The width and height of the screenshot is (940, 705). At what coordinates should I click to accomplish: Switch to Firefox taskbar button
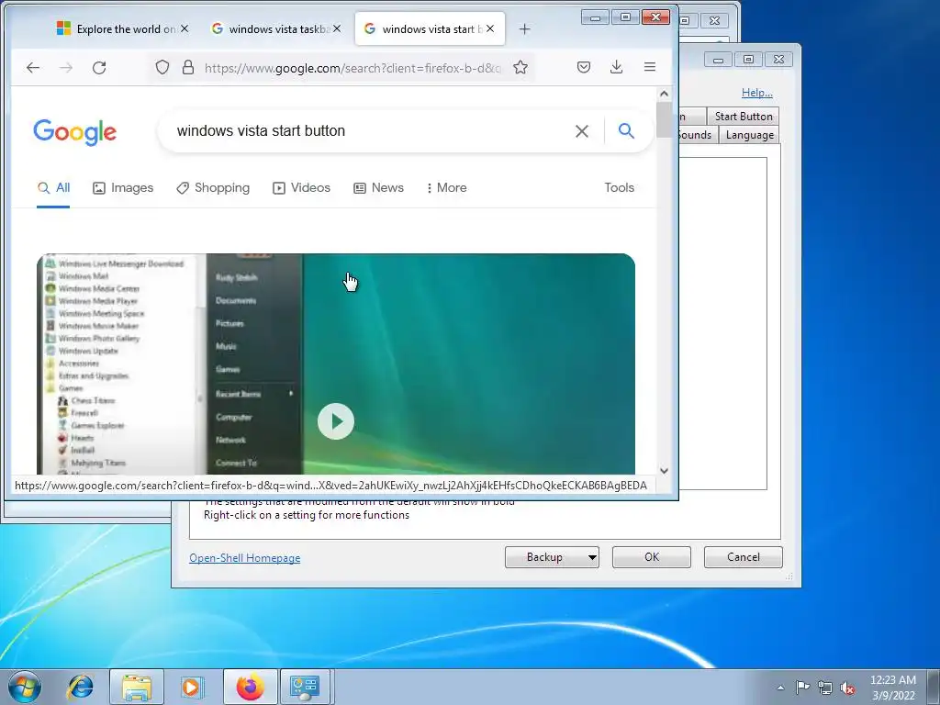click(251, 687)
